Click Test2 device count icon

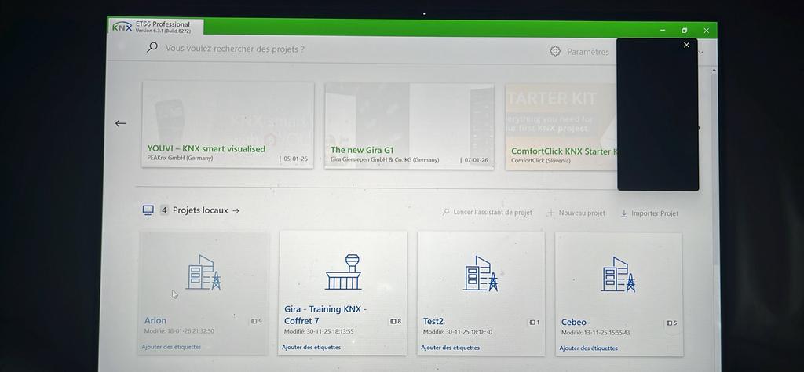(x=532, y=323)
